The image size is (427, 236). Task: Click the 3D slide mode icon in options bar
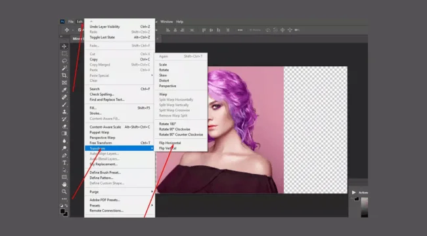click(x=290, y=30)
